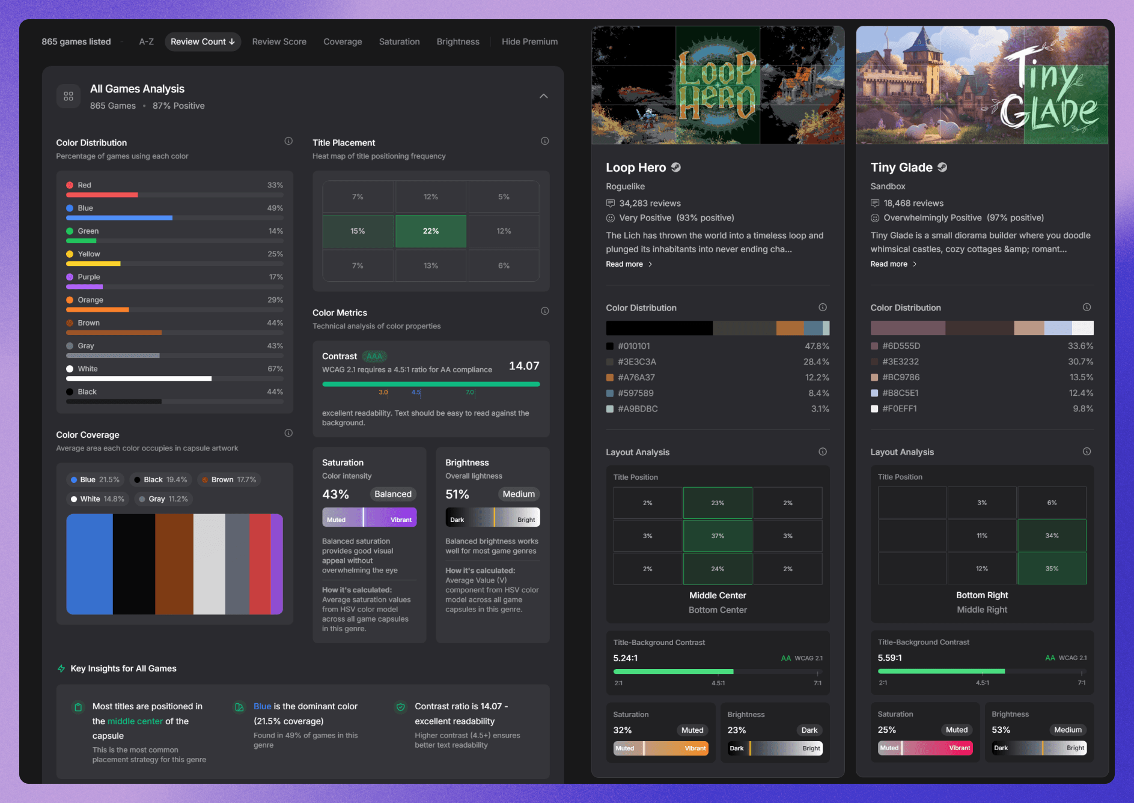Open the Color Metrics info tooltip
The image size is (1134, 803).
[544, 311]
